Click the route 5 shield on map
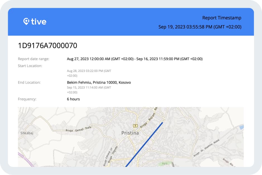The image size is (262, 175). (136, 126)
